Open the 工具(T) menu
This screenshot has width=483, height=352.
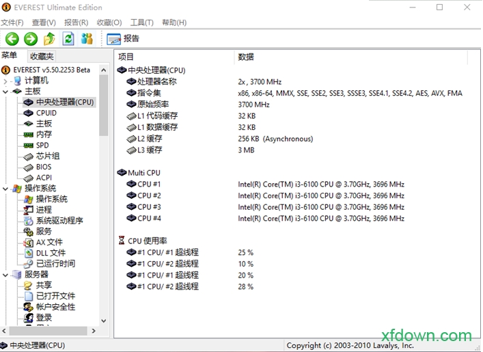tap(141, 23)
